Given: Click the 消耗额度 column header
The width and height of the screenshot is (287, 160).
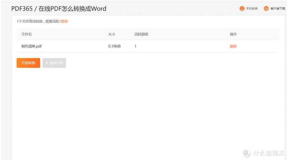Looking at the screenshot, I should (141, 34).
